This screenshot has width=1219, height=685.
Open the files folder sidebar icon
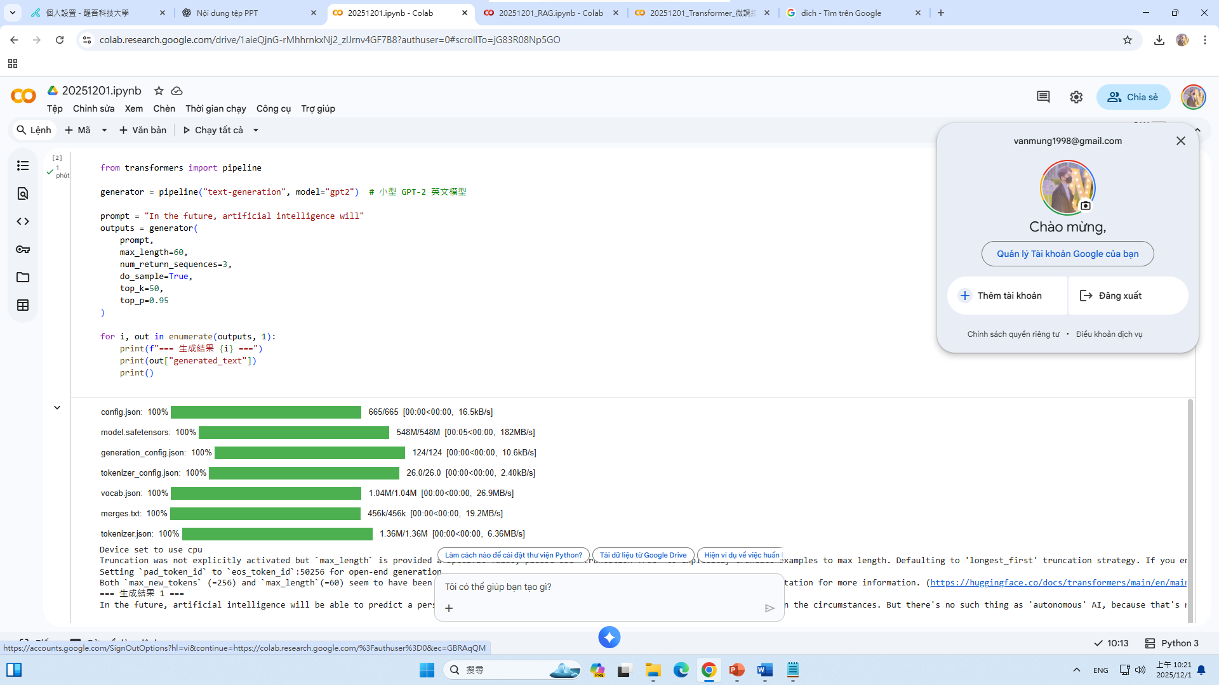[x=23, y=277]
